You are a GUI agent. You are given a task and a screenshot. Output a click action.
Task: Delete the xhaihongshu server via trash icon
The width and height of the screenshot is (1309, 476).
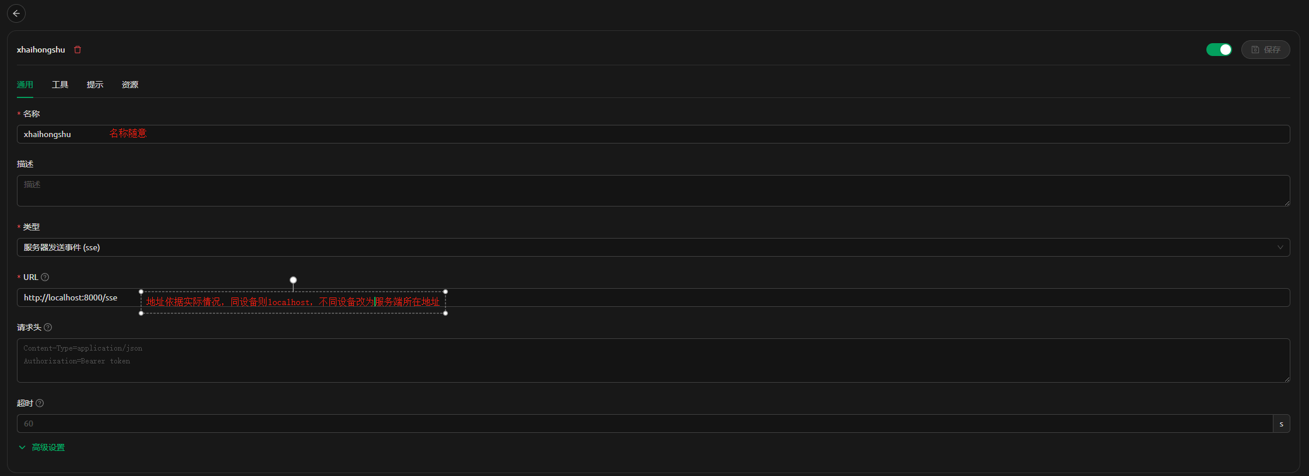(x=78, y=50)
